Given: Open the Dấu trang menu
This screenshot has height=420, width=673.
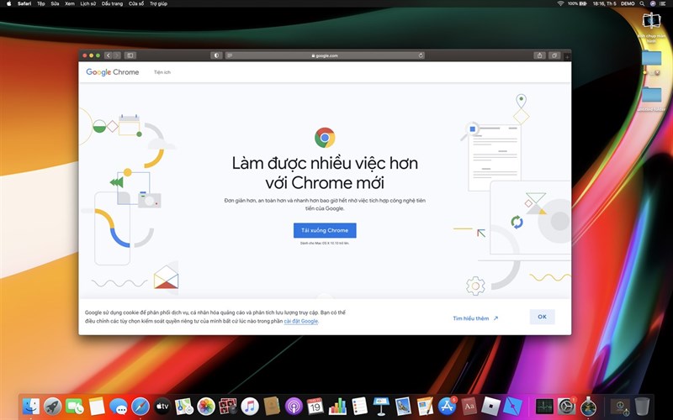Looking at the screenshot, I should (111, 3).
